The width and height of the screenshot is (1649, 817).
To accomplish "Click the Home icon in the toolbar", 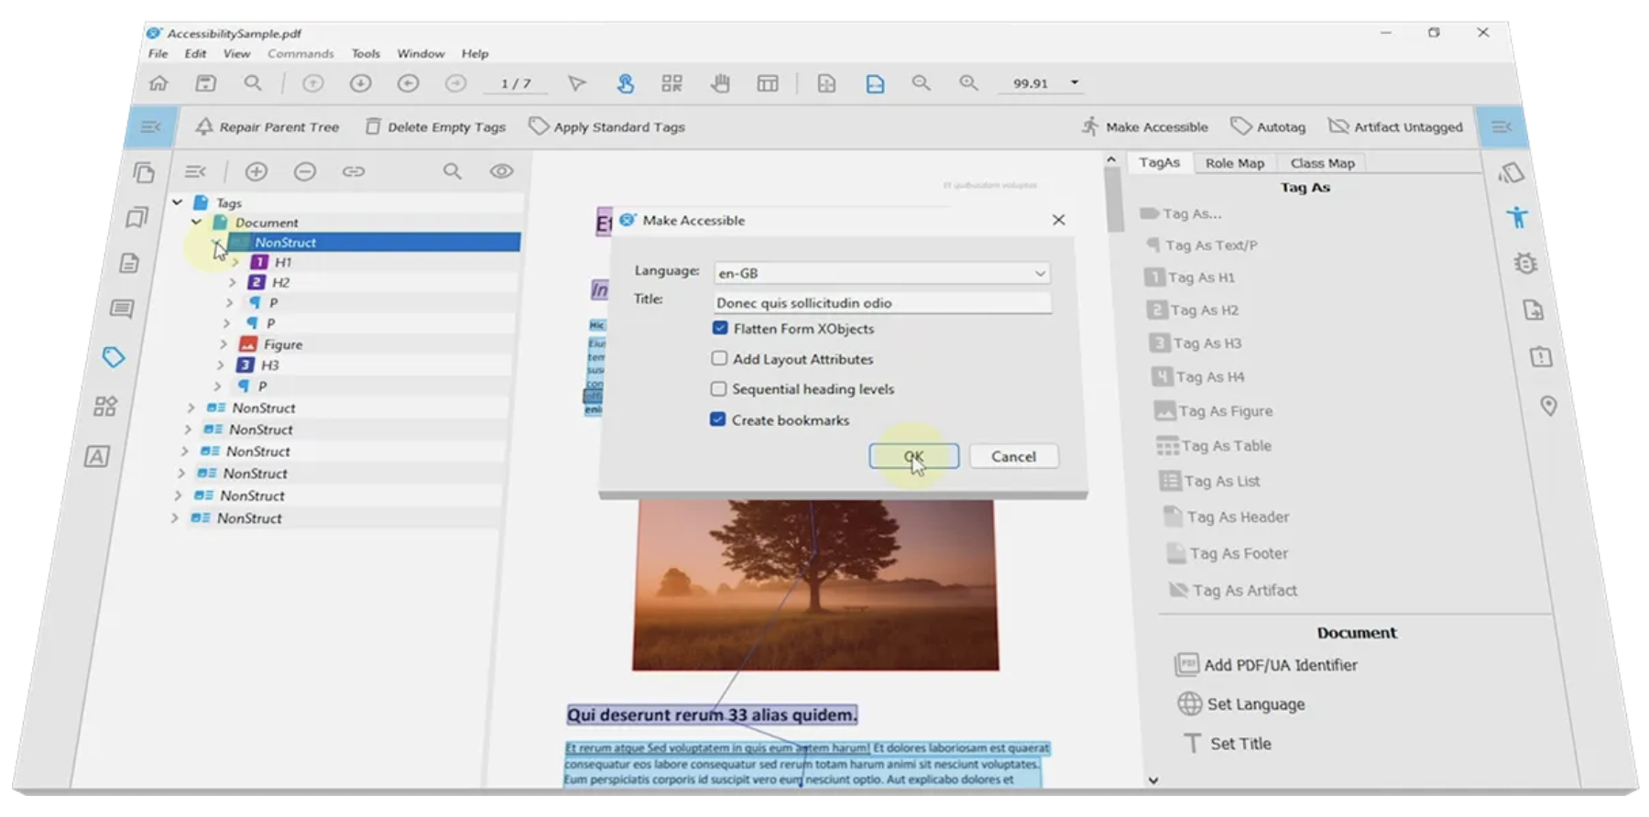I will (x=158, y=83).
